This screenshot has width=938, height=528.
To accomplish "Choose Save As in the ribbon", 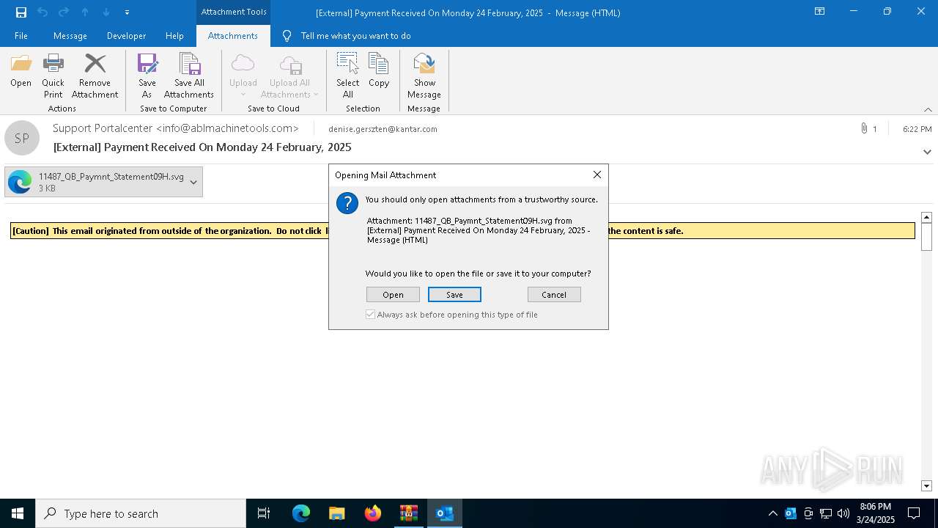I will pyautogui.click(x=147, y=76).
